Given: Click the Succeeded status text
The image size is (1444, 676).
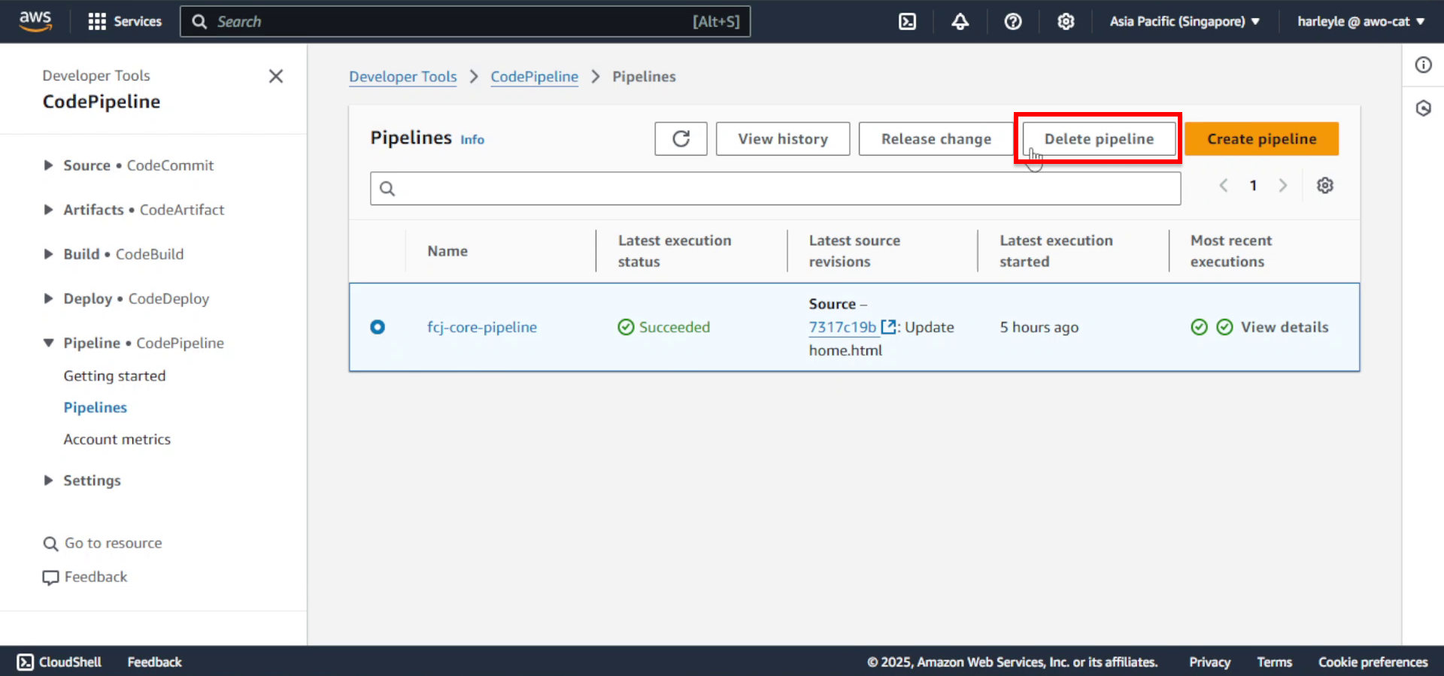Looking at the screenshot, I should pyautogui.click(x=675, y=327).
